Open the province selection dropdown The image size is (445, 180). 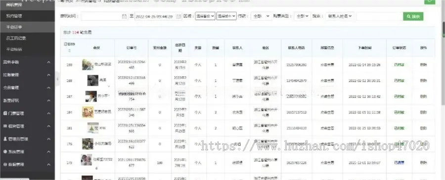coord(205,16)
